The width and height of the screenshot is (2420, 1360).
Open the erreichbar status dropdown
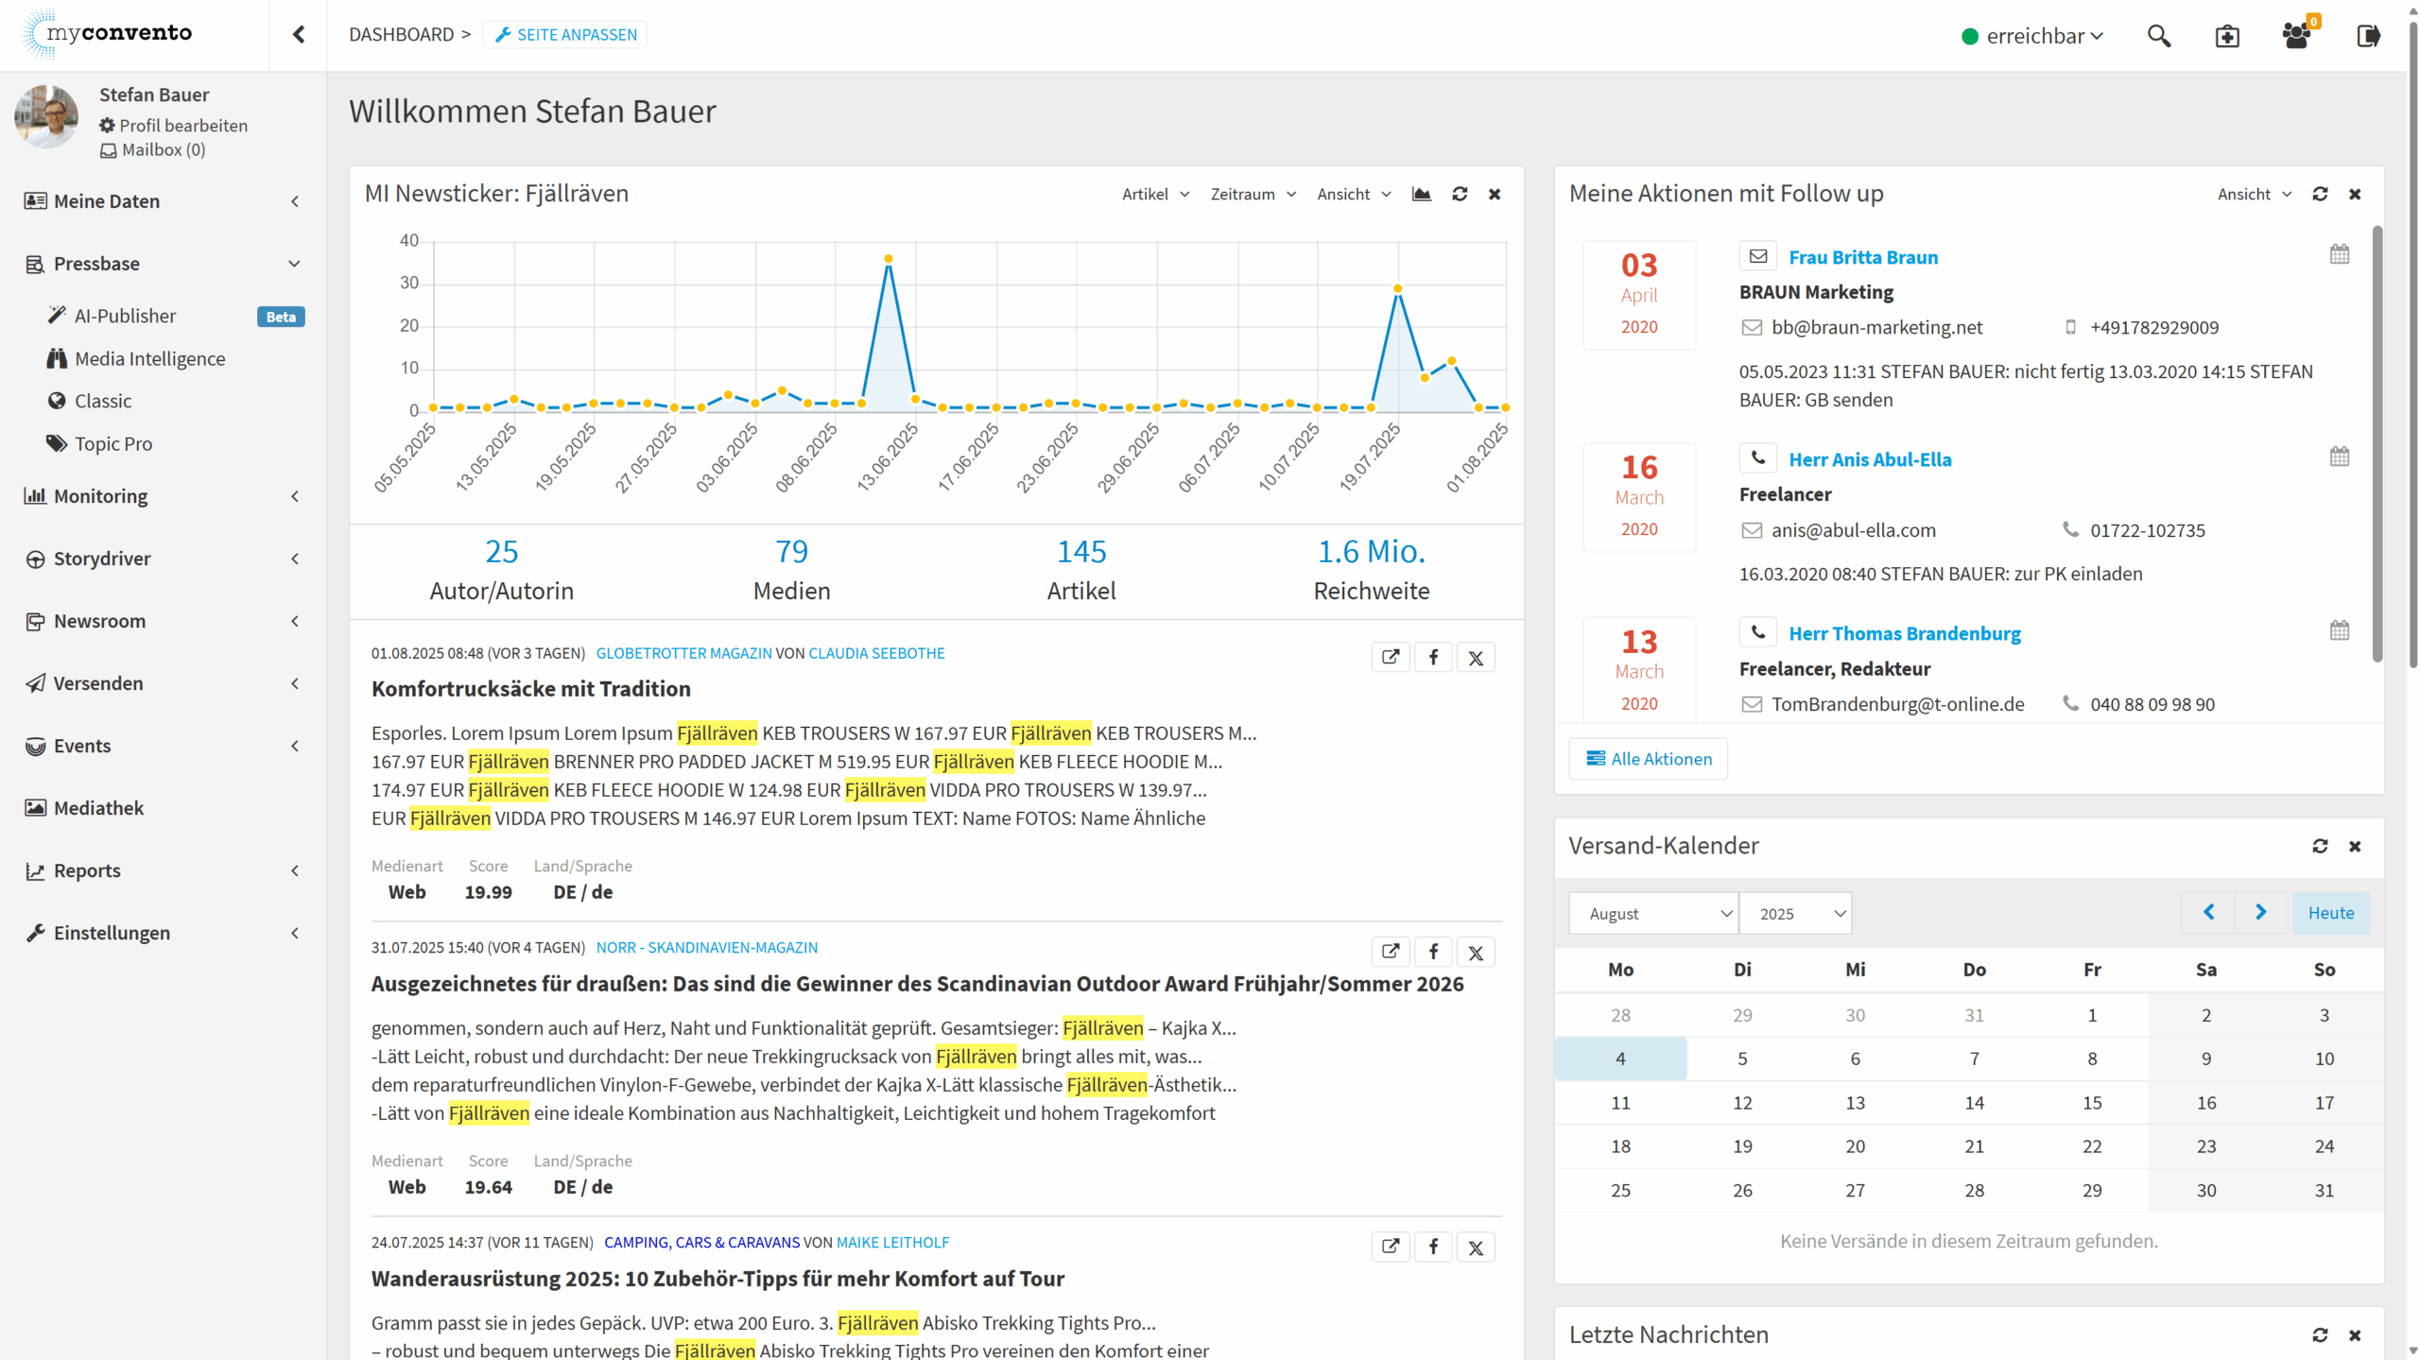[2032, 36]
